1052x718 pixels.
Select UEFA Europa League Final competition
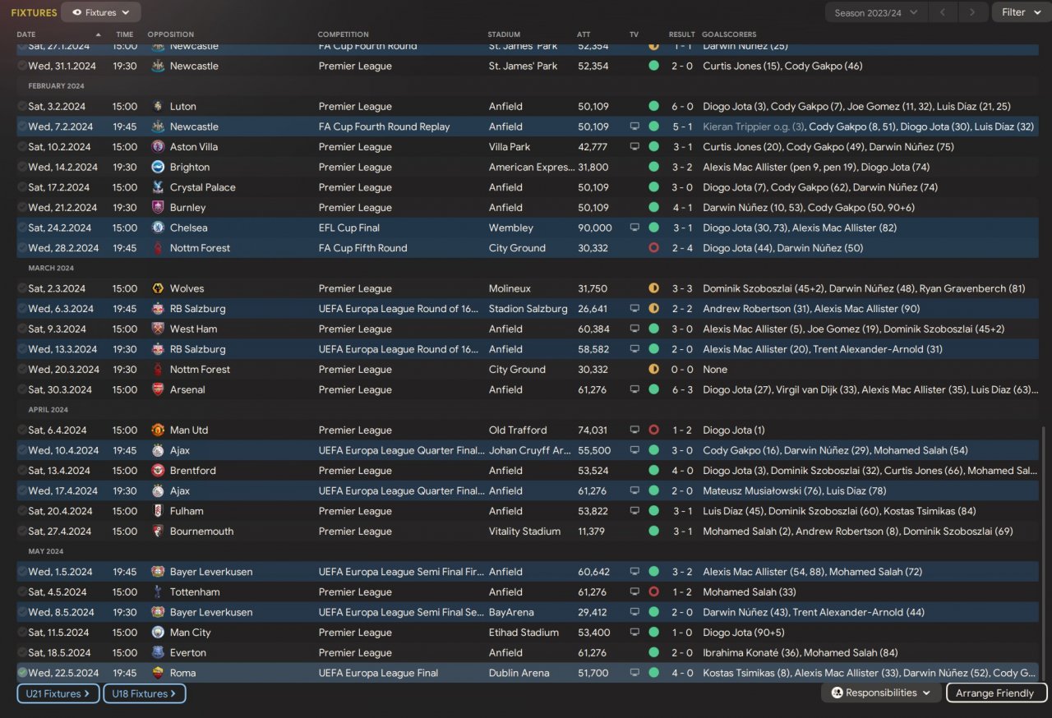point(378,673)
